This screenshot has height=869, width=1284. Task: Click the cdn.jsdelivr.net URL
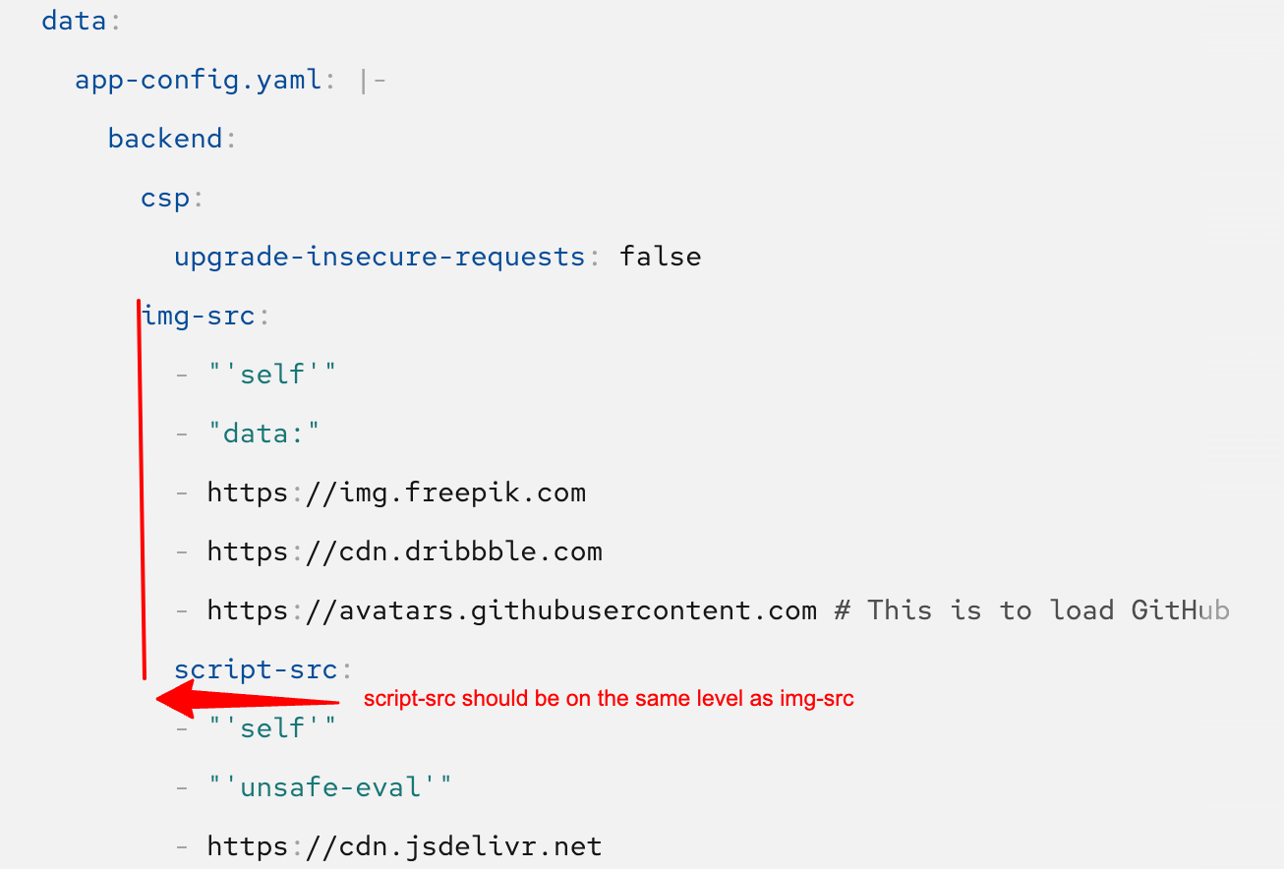(404, 846)
